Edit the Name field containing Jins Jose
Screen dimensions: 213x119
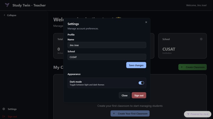[107, 45]
